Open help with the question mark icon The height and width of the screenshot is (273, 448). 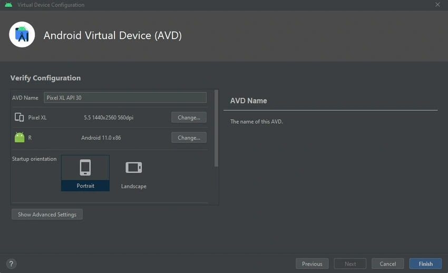[x=11, y=264]
